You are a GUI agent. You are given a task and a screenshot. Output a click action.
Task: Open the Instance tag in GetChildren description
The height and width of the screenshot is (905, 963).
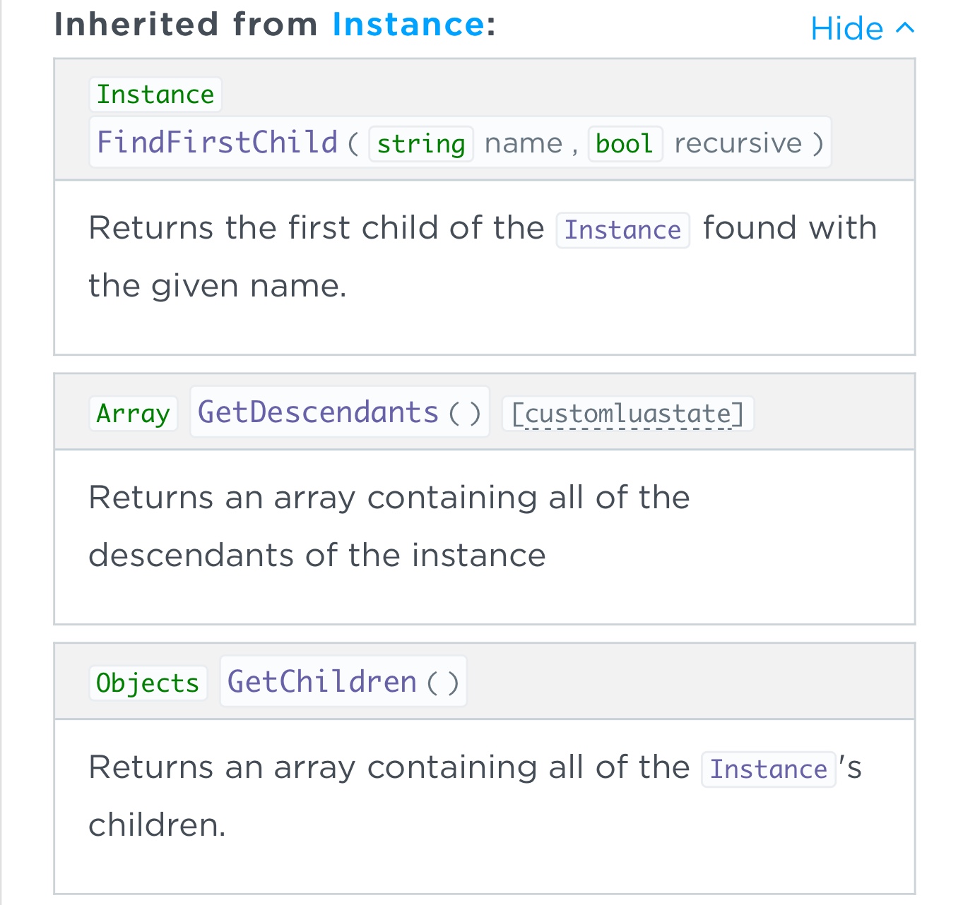[768, 769]
